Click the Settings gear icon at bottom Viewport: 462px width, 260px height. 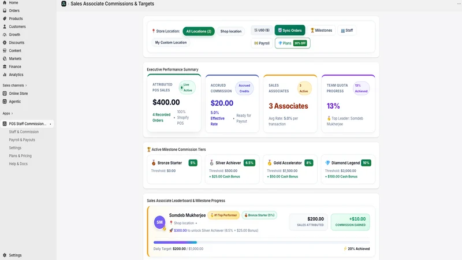pyautogui.click(x=5, y=255)
